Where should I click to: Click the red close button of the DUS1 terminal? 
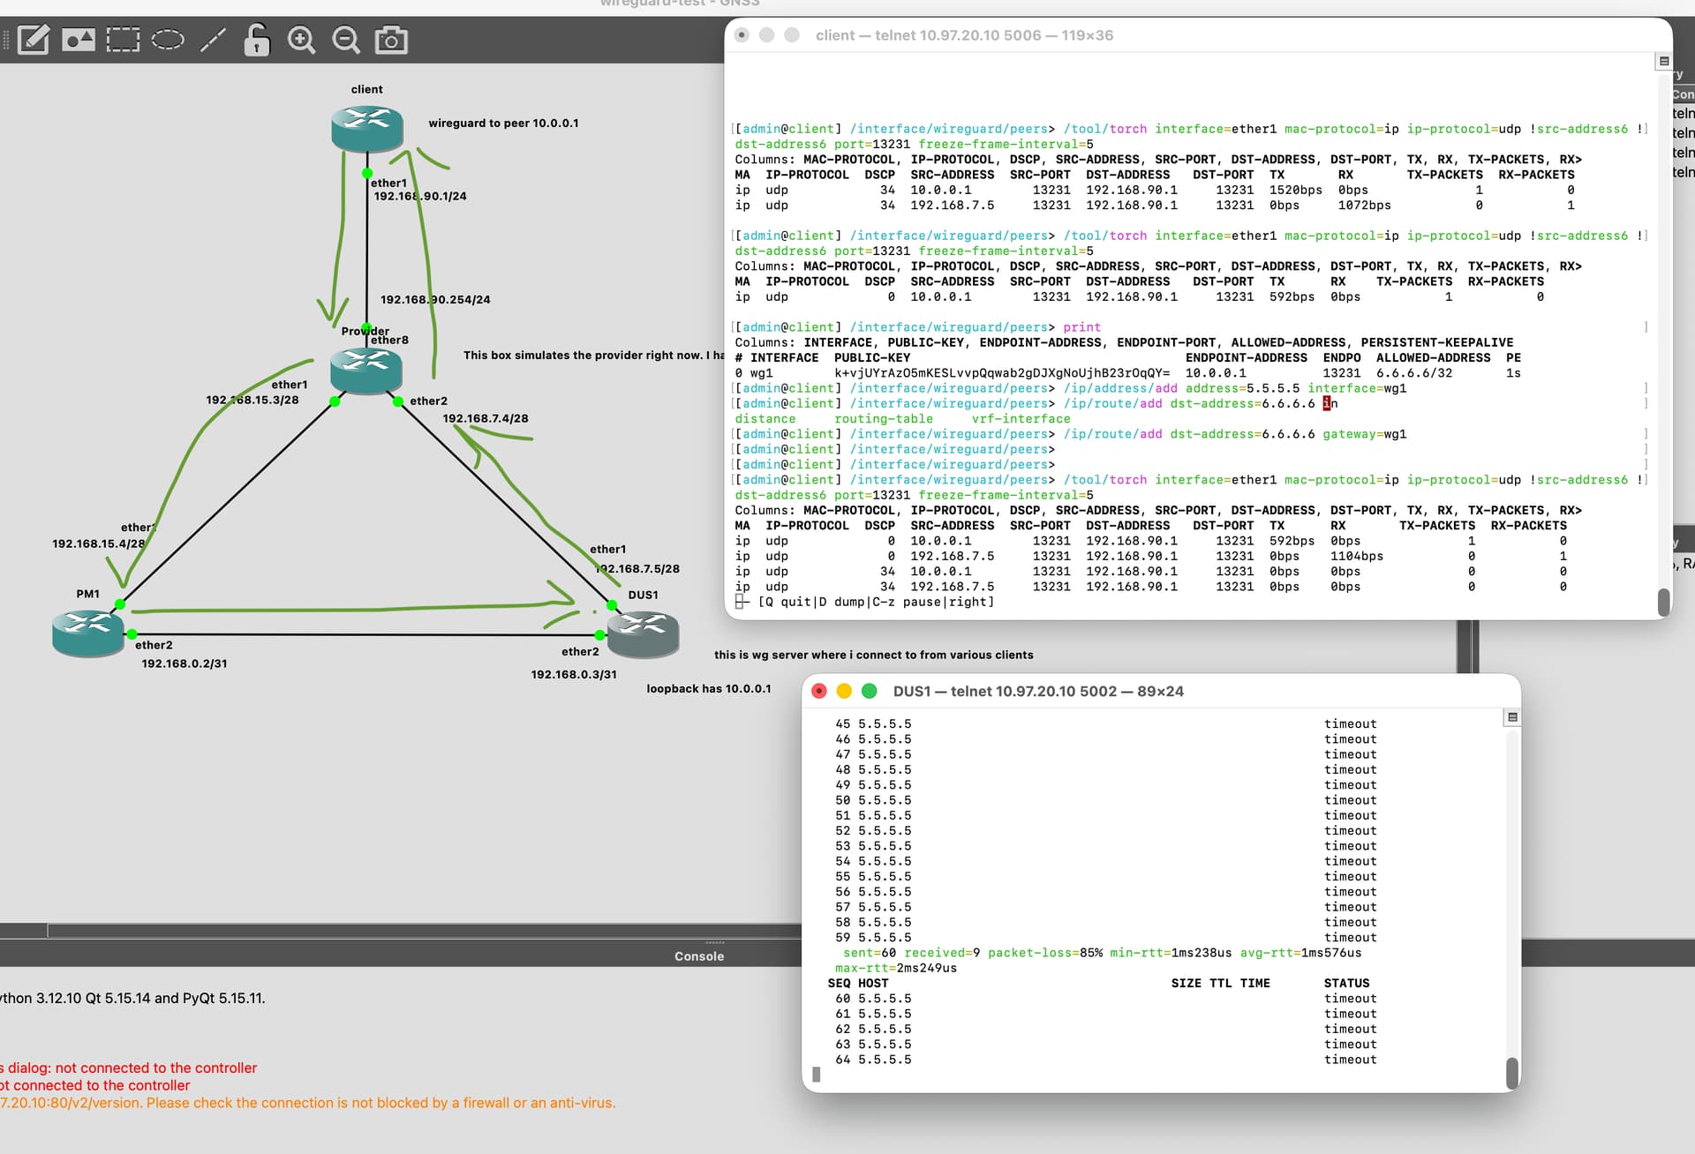[x=819, y=691]
